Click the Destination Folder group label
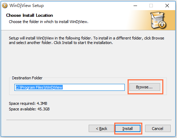 tap(27, 78)
